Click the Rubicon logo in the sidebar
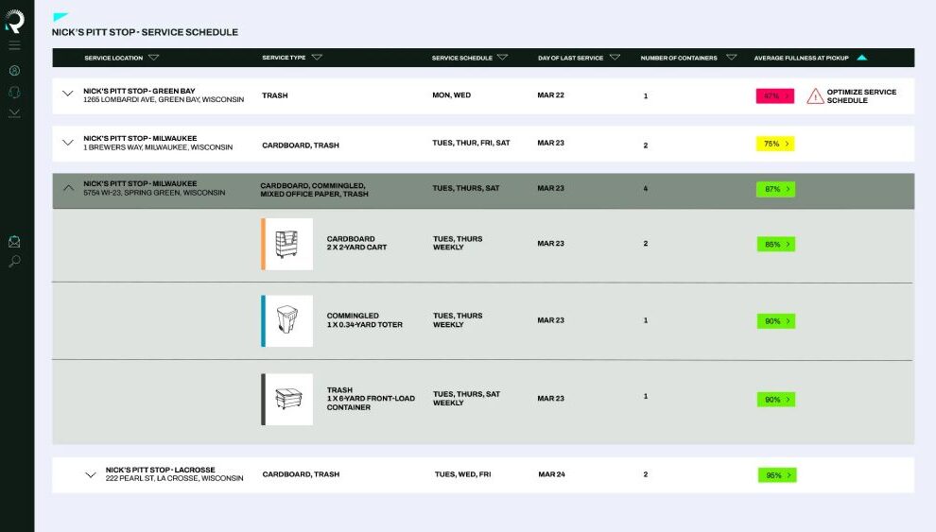This screenshot has height=532, width=936. (15, 23)
